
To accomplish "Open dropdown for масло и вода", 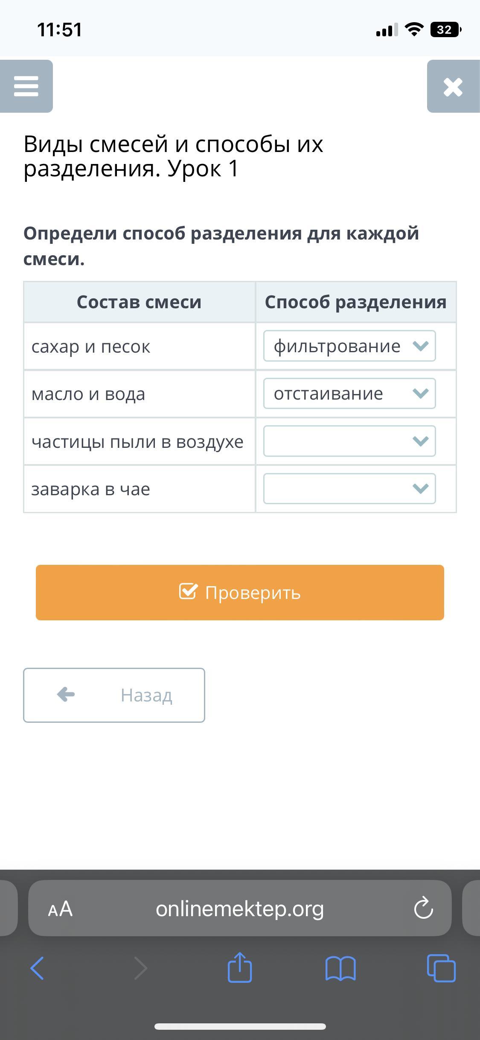I will click(349, 394).
